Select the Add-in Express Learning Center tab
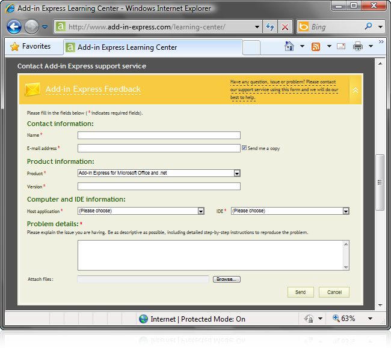The image size is (391, 348). click(153, 47)
